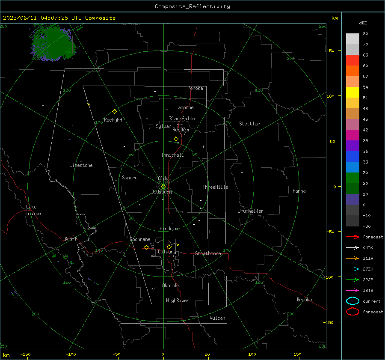Click the Hanna city label
The height and width of the screenshot is (360, 385).
point(299,191)
